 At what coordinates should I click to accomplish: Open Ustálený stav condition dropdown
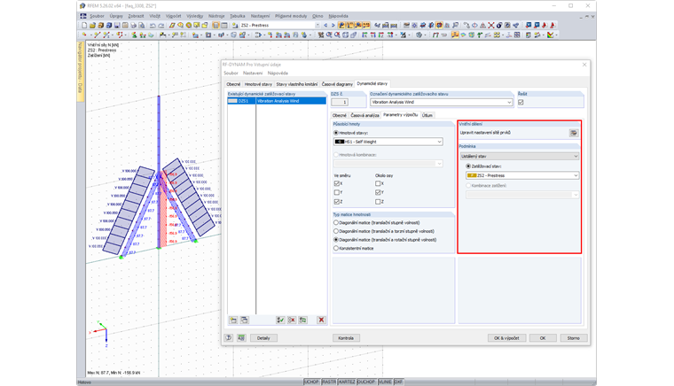coord(520,156)
